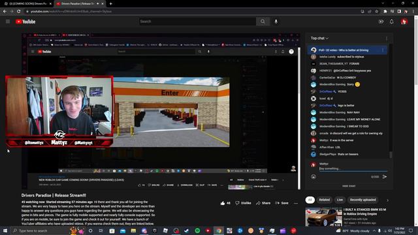Screen dimensions: 418x235
Task: Click the browser address bar URL
Action: pyautogui.click(x=71, y=12)
